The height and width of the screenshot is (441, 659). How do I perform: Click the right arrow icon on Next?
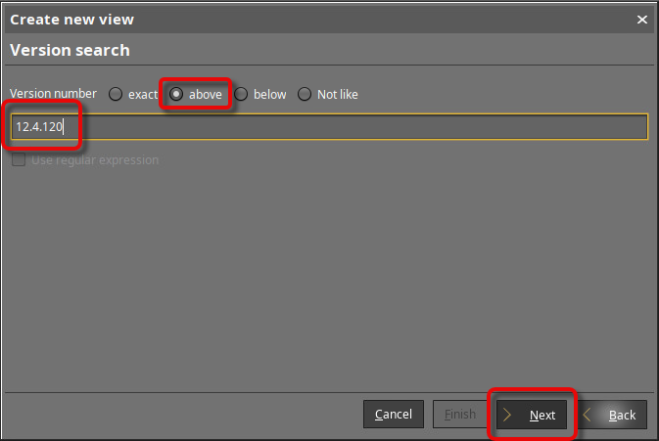pos(508,415)
